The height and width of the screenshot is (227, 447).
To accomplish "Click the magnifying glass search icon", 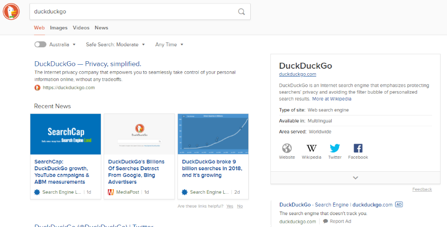I will coord(241,11).
